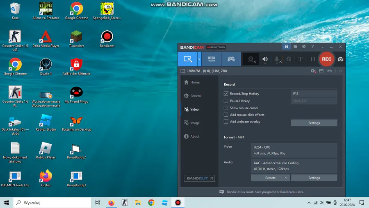The image size is (369, 208).
Task: Open the BANDICUT link
Action: (x=199, y=179)
